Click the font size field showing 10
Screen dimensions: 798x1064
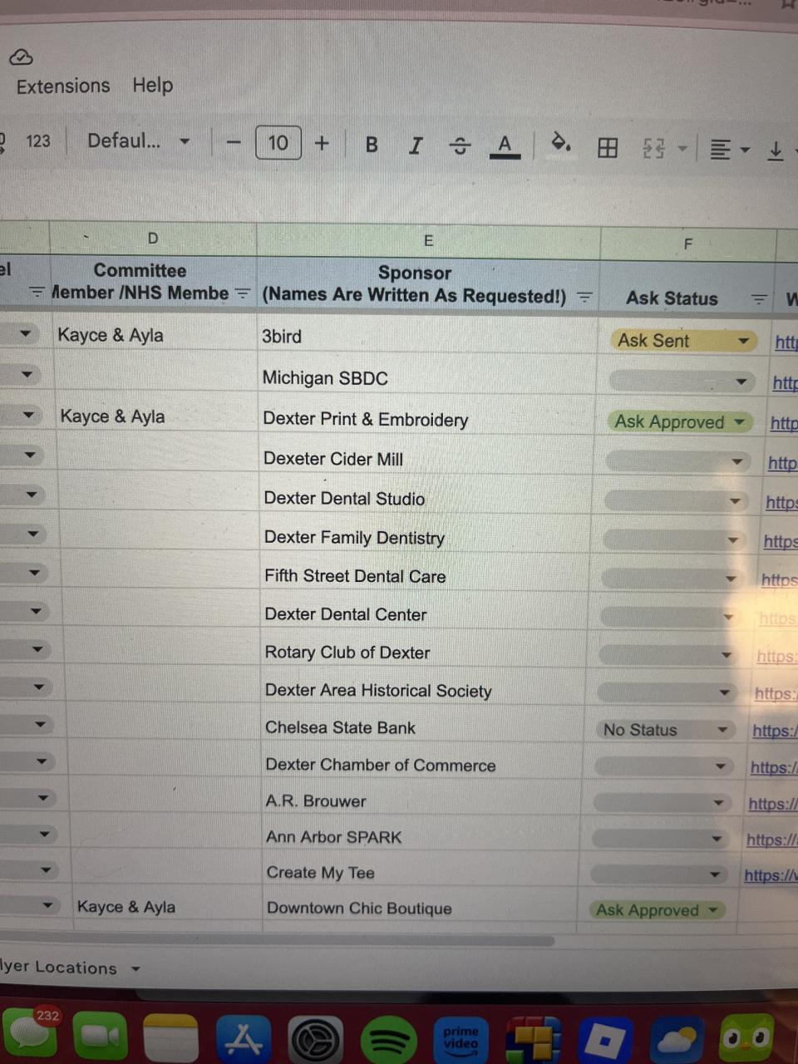point(278,143)
